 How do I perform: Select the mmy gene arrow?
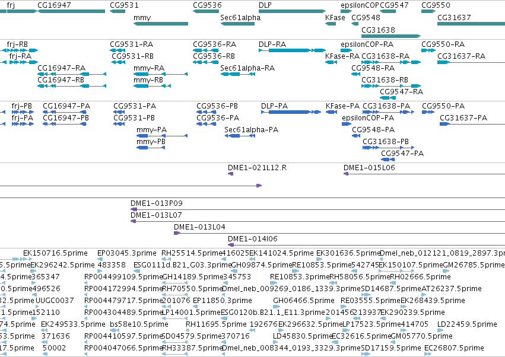click(x=161, y=24)
